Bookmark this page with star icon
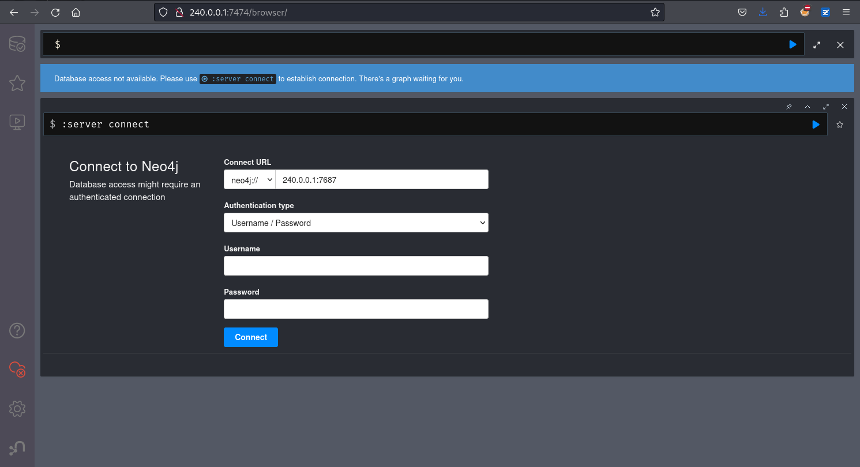This screenshot has width=860, height=467. [x=655, y=12]
